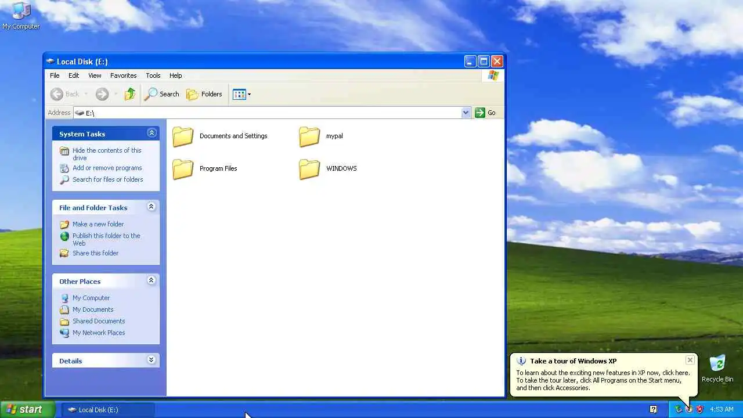The width and height of the screenshot is (743, 418).
Task: Click the info icon in tour balloon
Action: 521,361
